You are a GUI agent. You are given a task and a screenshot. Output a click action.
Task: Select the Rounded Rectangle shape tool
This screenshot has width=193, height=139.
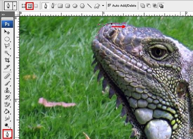(68, 6)
